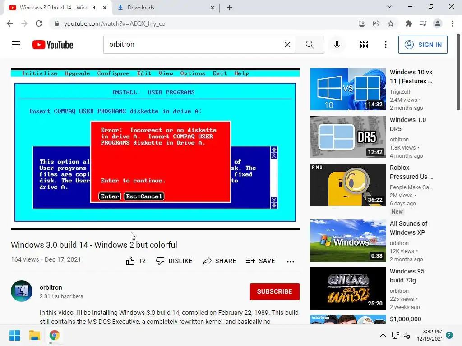Image resolution: width=462 pixels, height=346 pixels.
Task: Clear the search box with the X
Action: (287, 45)
